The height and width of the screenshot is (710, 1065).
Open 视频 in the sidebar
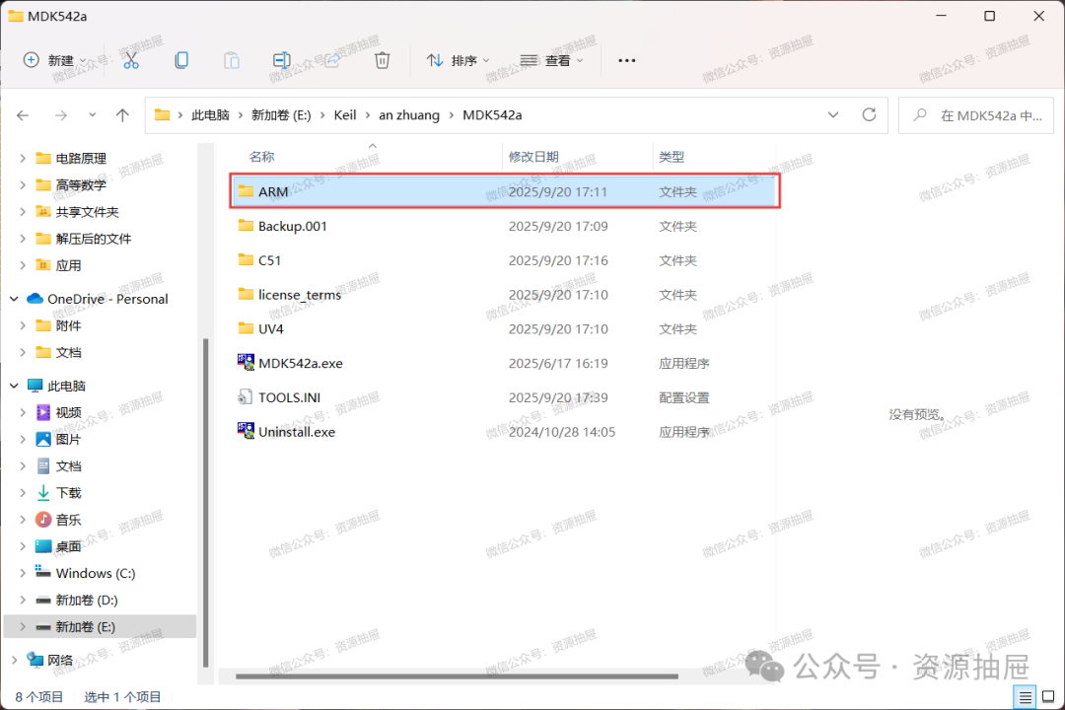68,412
